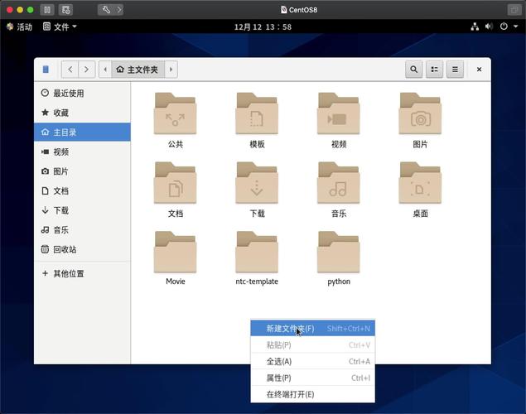Select 回收站 trash in the sidebar
This screenshot has width=526, height=414.
pyautogui.click(x=82, y=249)
